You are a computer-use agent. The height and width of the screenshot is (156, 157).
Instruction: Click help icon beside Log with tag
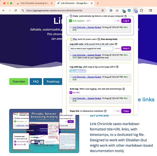click(117, 67)
